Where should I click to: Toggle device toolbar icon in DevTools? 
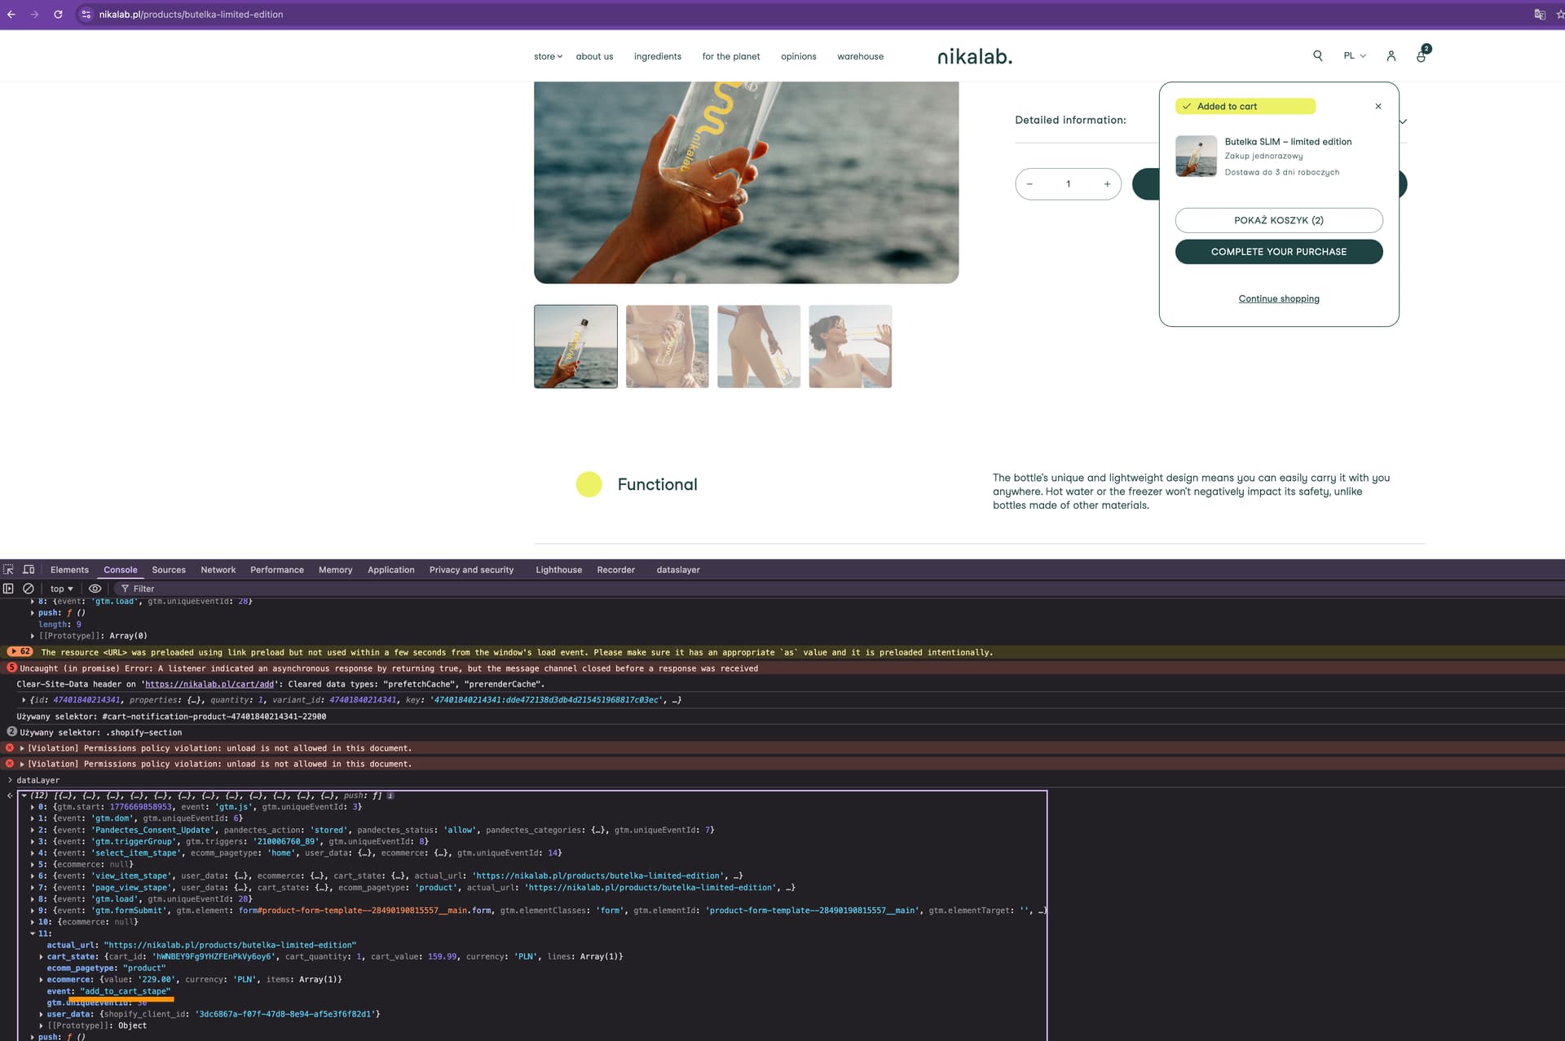pos(29,570)
